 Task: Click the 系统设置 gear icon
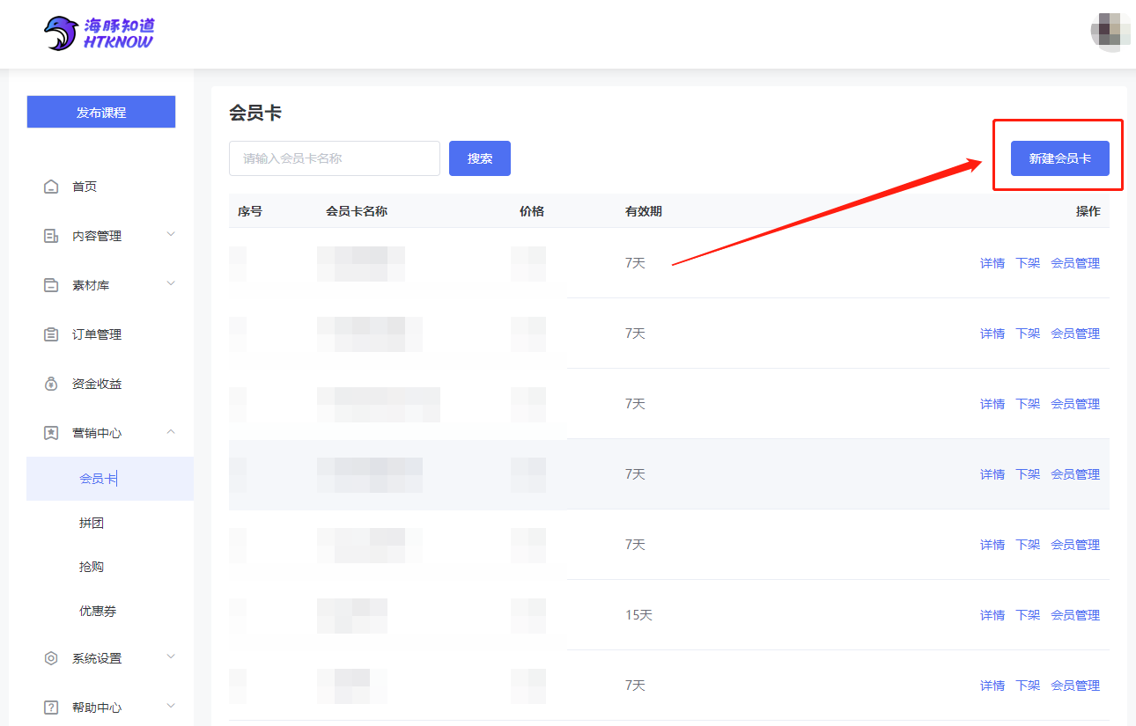click(x=51, y=658)
